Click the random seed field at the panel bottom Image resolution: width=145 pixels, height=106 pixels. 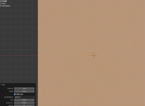pos(24,105)
